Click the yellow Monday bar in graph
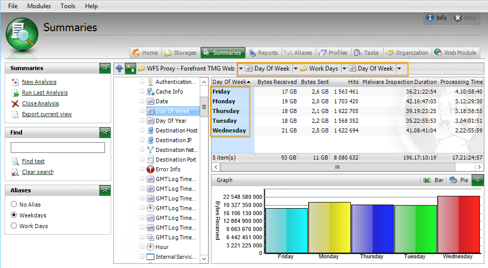The height and width of the screenshot is (268, 488). pyautogui.click(x=329, y=227)
